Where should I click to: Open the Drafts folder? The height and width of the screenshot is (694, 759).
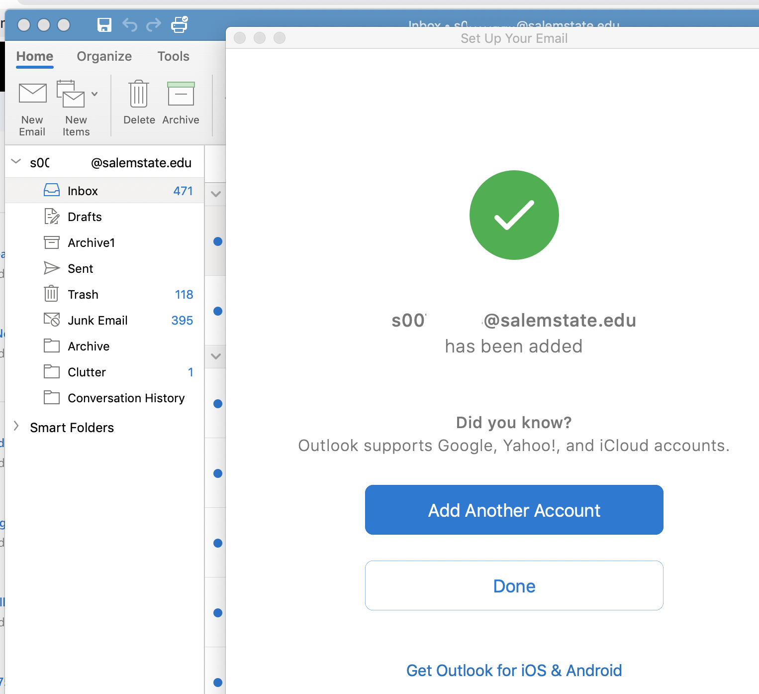click(104, 217)
